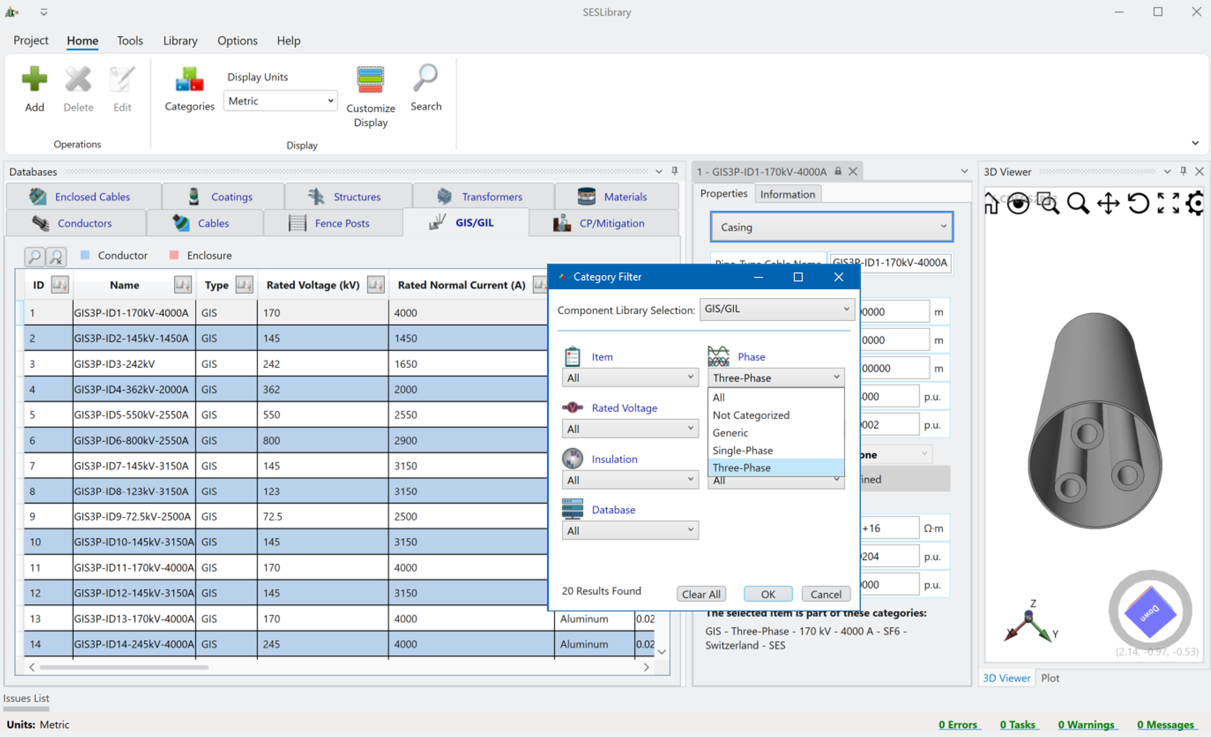The image size is (1211, 737).
Task: Open the Databases panel options arrow
Action: coord(659,171)
